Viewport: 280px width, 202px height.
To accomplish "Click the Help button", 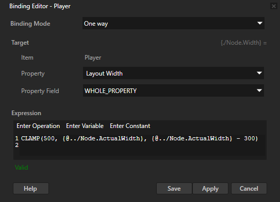I will click(x=31, y=189).
